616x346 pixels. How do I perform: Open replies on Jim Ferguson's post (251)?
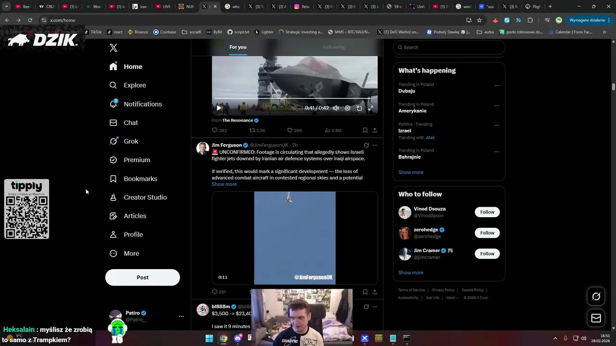click(x=219, y=292)
